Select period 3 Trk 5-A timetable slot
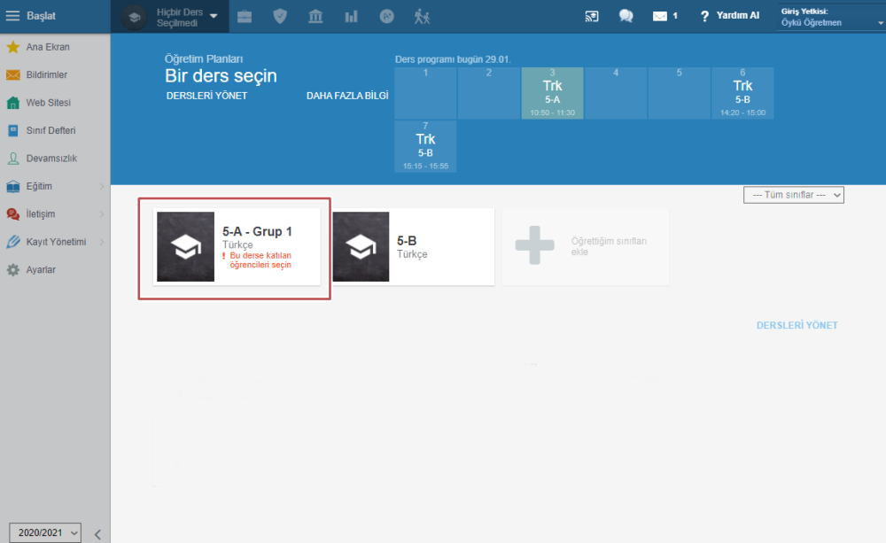Viewport: 886px width, 543px height. (552, 93)
